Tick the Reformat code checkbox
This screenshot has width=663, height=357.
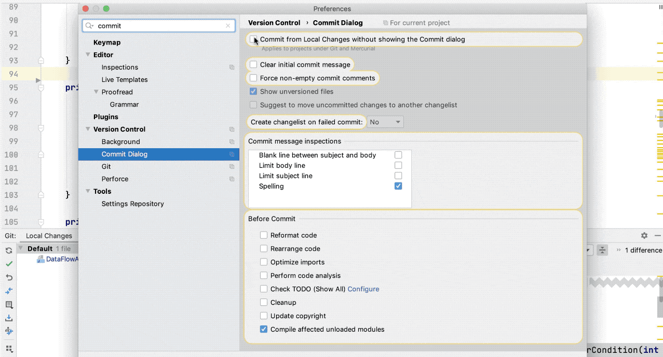[x=264, y=235]
